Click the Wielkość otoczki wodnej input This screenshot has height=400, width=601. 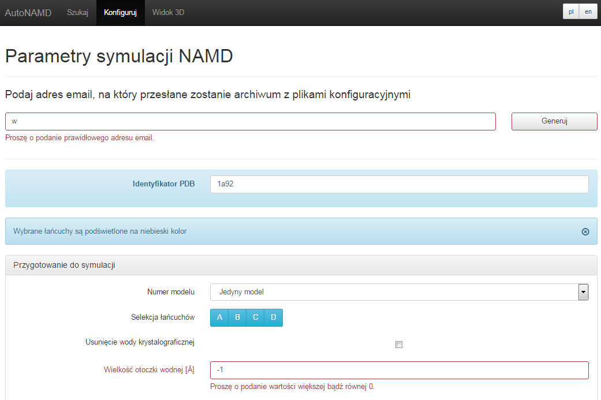tap(400, 370)
